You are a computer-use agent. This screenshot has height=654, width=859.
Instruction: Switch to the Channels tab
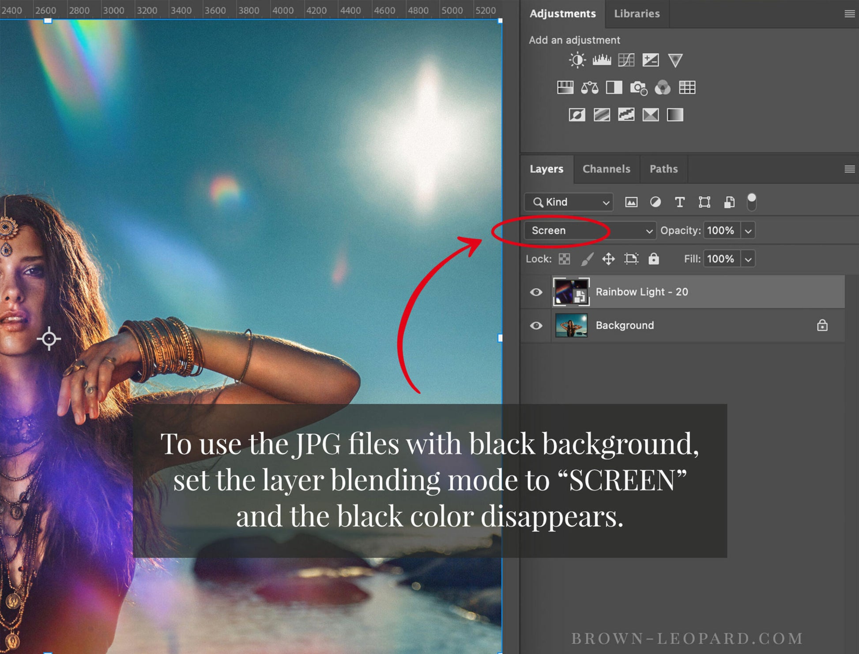click(606, 169)
